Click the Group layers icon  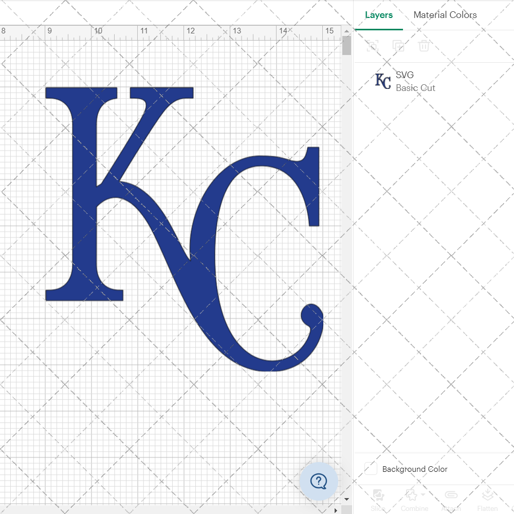click(373, 46)
